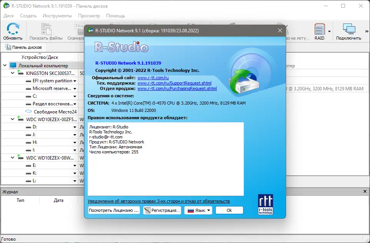This screenshot has width=370, height=243.
Task: Expand the toolbar overflow chevron
Action: tap(367, 31)
